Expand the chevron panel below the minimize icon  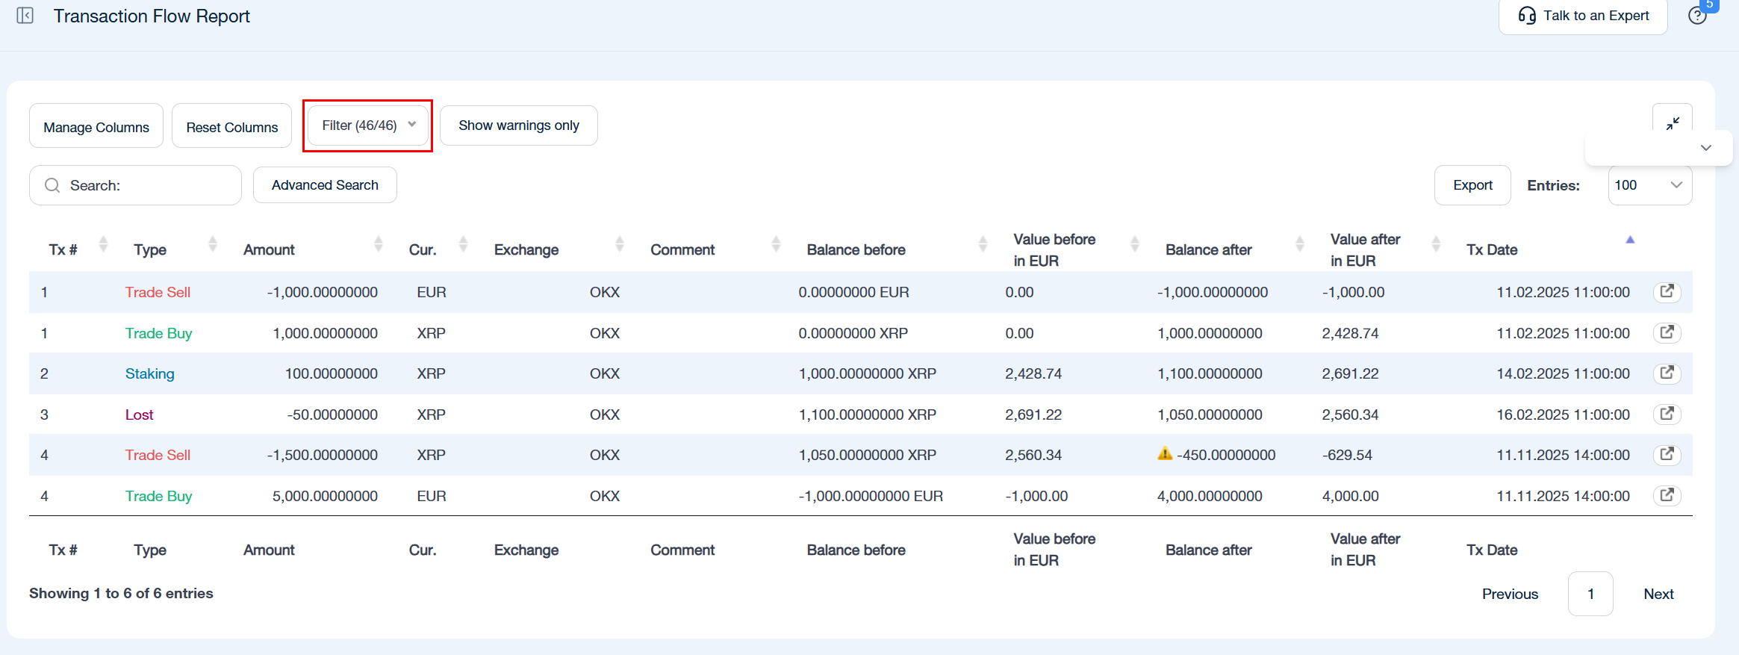pyautogui.click(x=1705, y=148)
